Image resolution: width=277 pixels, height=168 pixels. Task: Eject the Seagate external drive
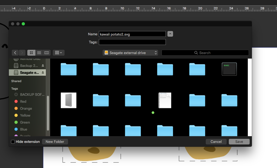[43, 73]
